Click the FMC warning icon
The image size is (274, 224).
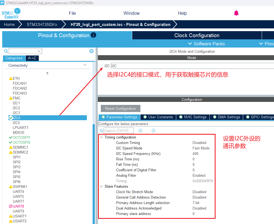pyautogui.click(x=11, y=98)
